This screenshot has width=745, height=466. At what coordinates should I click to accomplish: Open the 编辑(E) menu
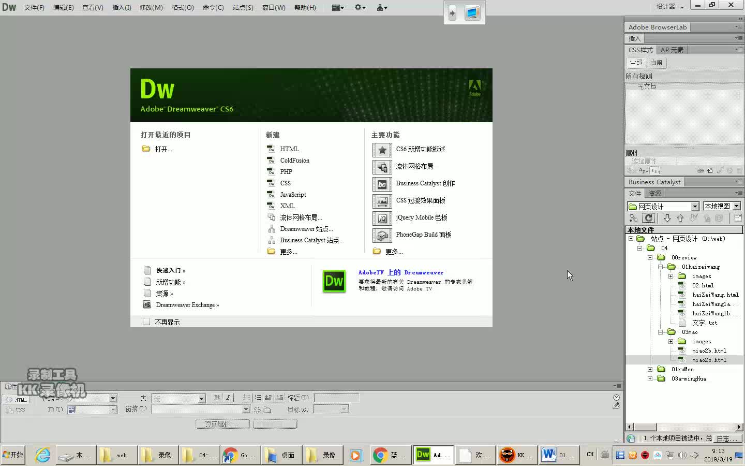(63, 7)
